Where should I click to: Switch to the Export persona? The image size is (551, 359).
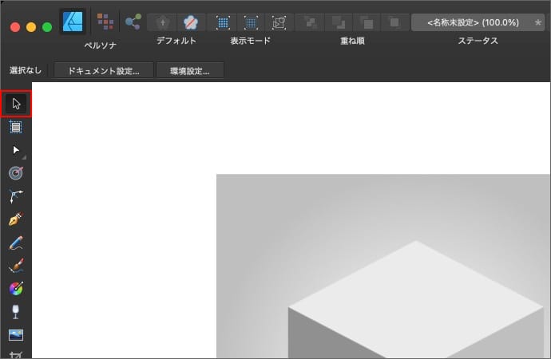click(x=133, y=22)
